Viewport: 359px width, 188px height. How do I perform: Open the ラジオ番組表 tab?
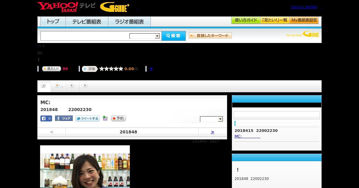coord(129,21)
